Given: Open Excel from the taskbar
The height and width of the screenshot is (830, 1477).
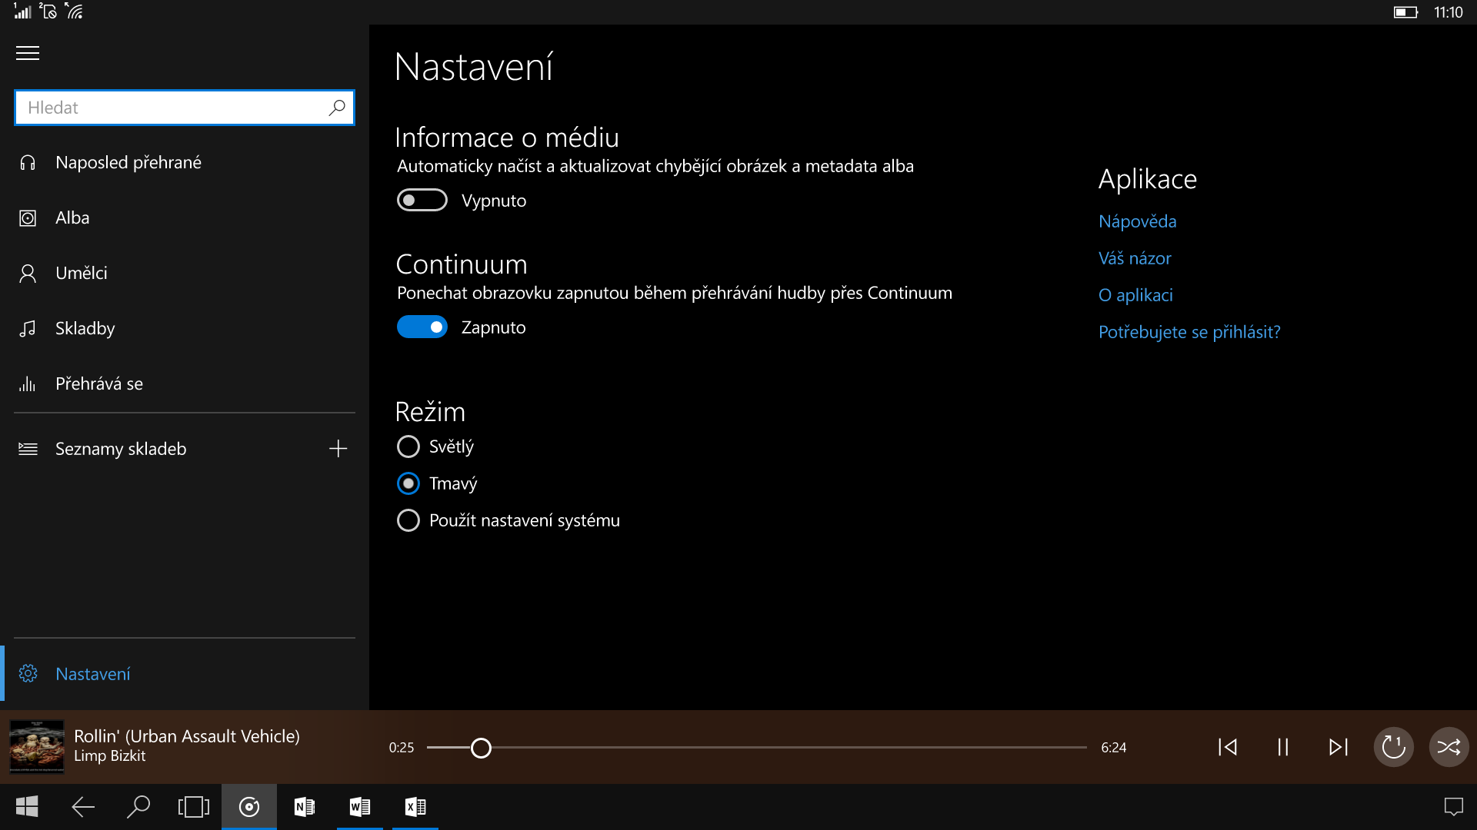Looking at the screenshot, I should [415, 807].
